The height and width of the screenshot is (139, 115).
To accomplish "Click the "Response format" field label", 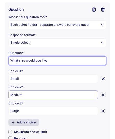I will click(x=22, y=35).
